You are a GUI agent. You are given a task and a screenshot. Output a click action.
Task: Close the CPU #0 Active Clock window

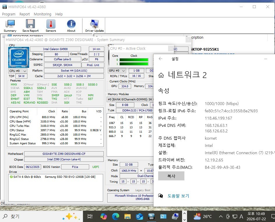pos(170,48)
